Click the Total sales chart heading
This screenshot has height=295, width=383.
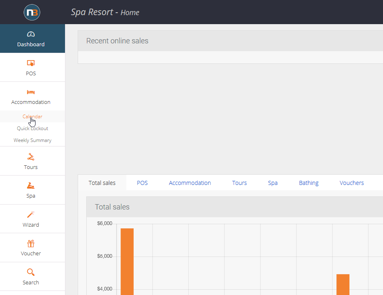coord(112,207)
